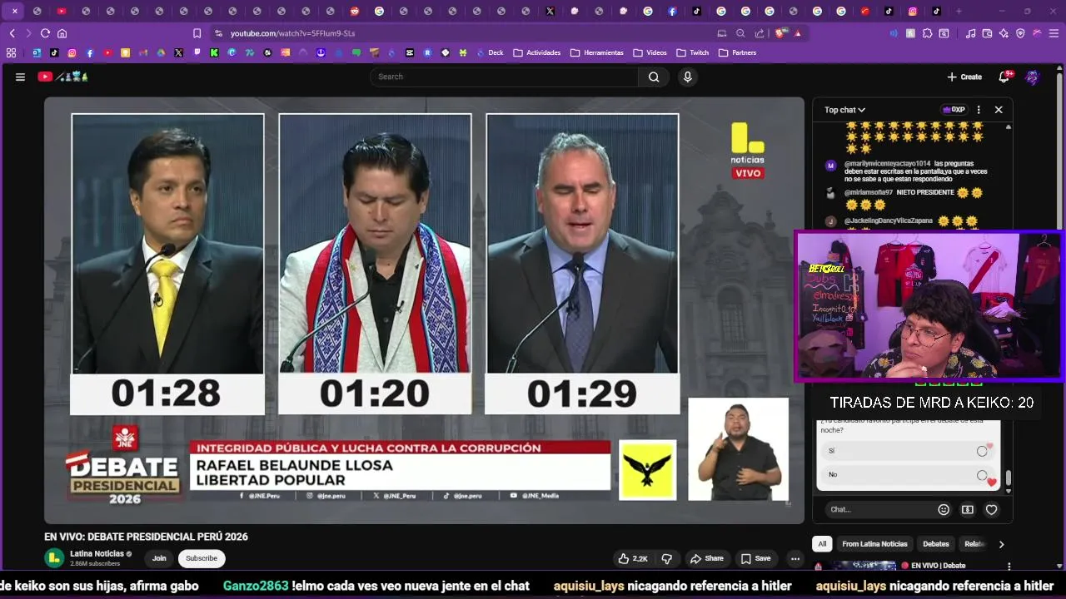Open the Twitch bookmarks folder

coord(692,52)
